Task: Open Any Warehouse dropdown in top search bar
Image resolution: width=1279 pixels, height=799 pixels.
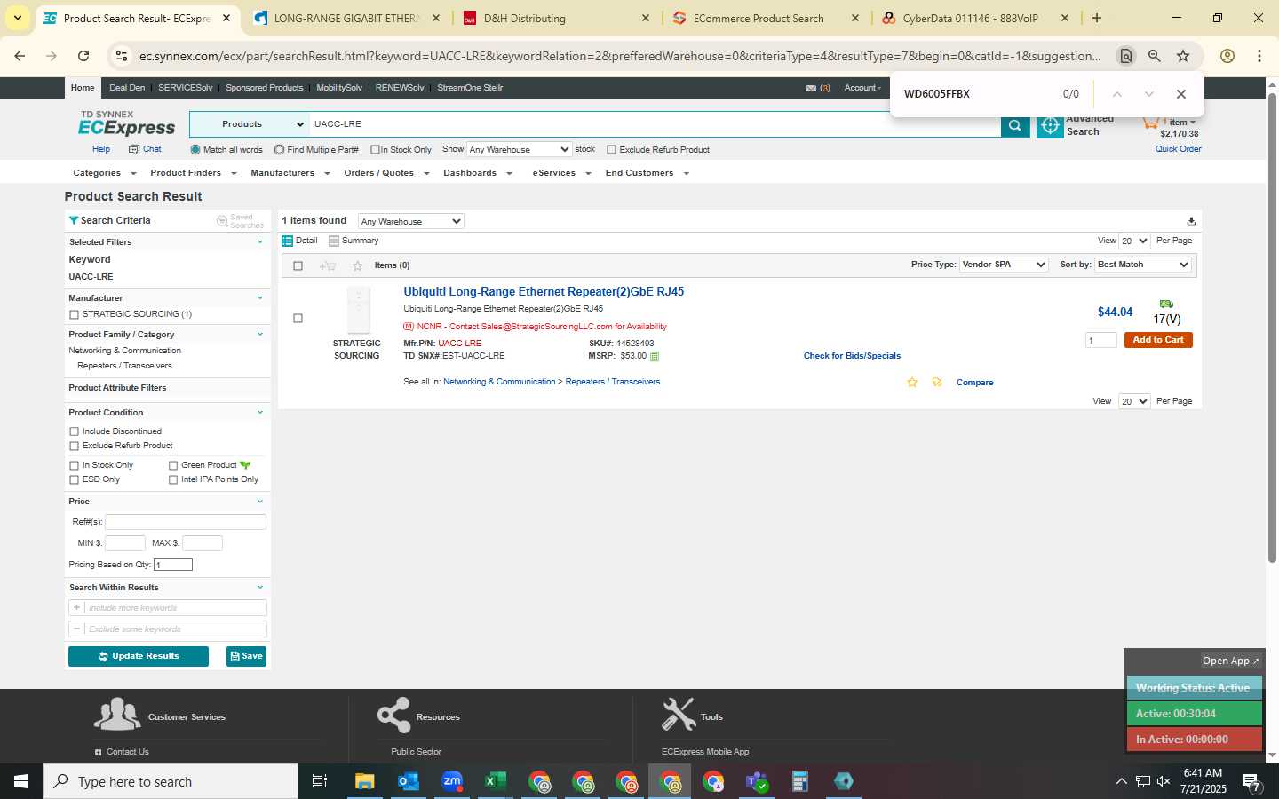Action: pyautogui.click(x=519, y=149)
